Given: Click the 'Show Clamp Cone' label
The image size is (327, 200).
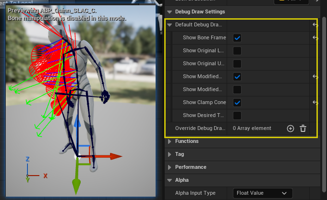Looking at the screenshot, I should click(205, 103).
